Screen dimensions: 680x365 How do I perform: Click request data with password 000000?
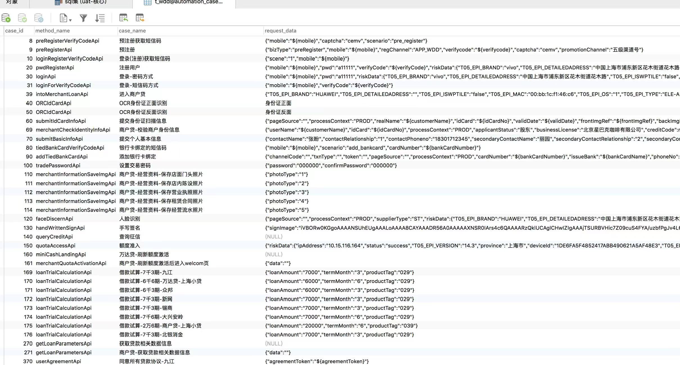point(331,166)
